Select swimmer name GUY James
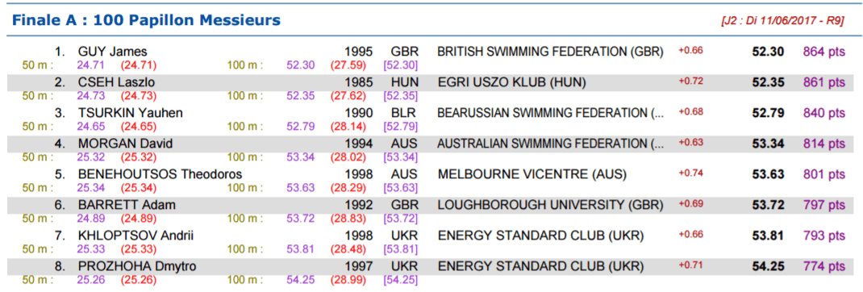Image resolution: width=863 pixels, height=292 pixels. (112, 52)
